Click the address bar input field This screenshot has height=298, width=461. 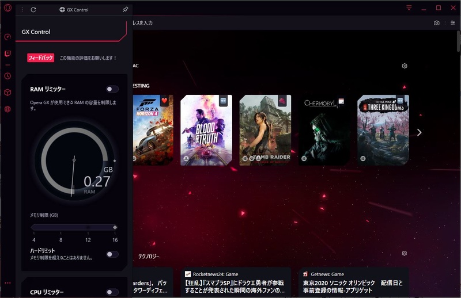279,23
